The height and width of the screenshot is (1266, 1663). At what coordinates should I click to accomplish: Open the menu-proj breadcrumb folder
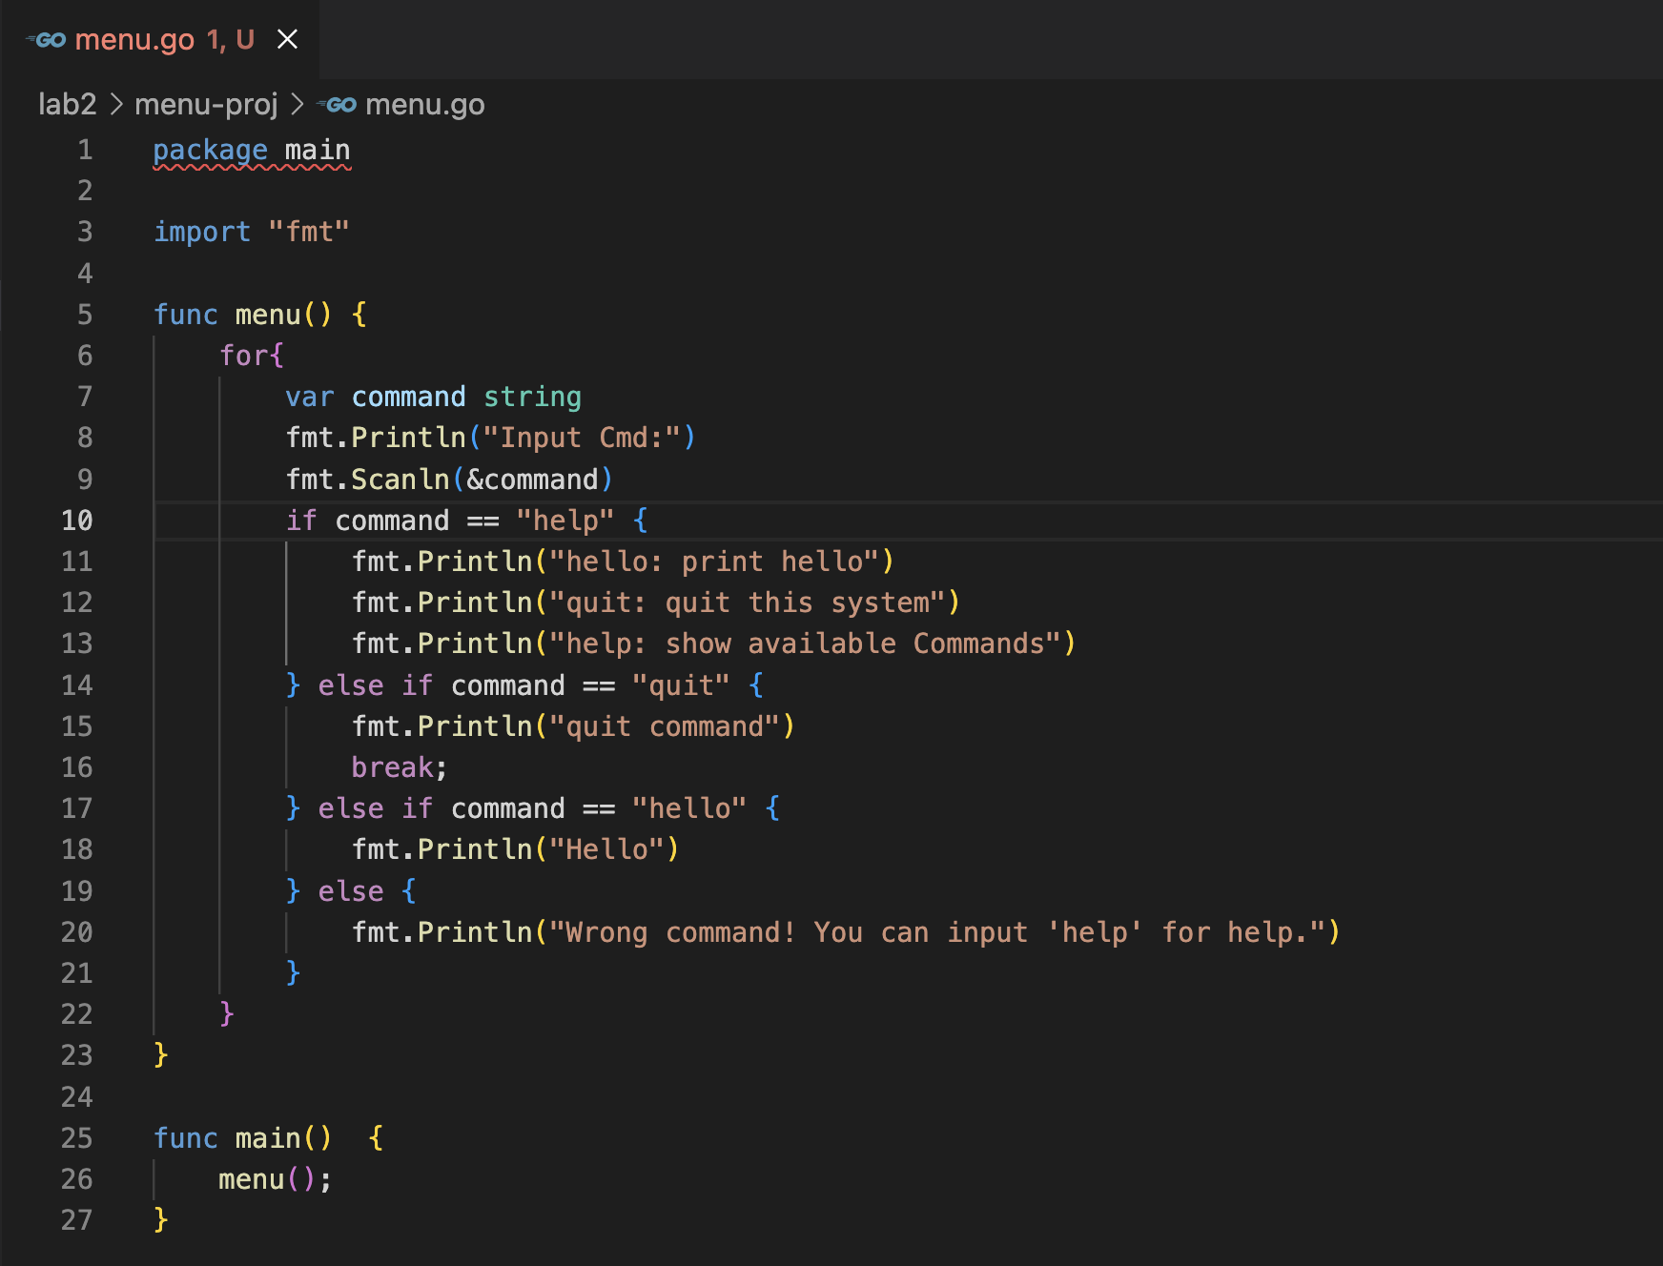coord(206,105)
